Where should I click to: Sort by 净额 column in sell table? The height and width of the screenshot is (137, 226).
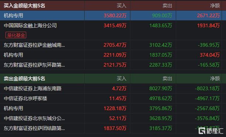pos(215,78)
